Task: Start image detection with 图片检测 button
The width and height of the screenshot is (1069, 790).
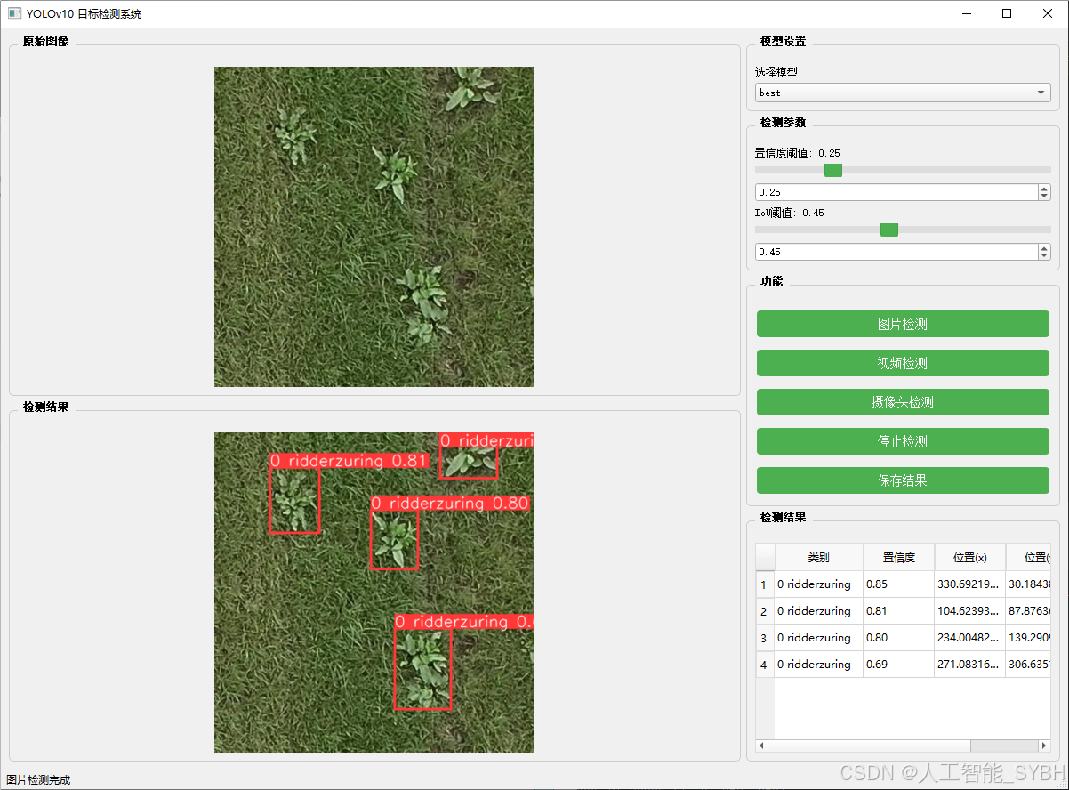Action: [x=903, y=324]
